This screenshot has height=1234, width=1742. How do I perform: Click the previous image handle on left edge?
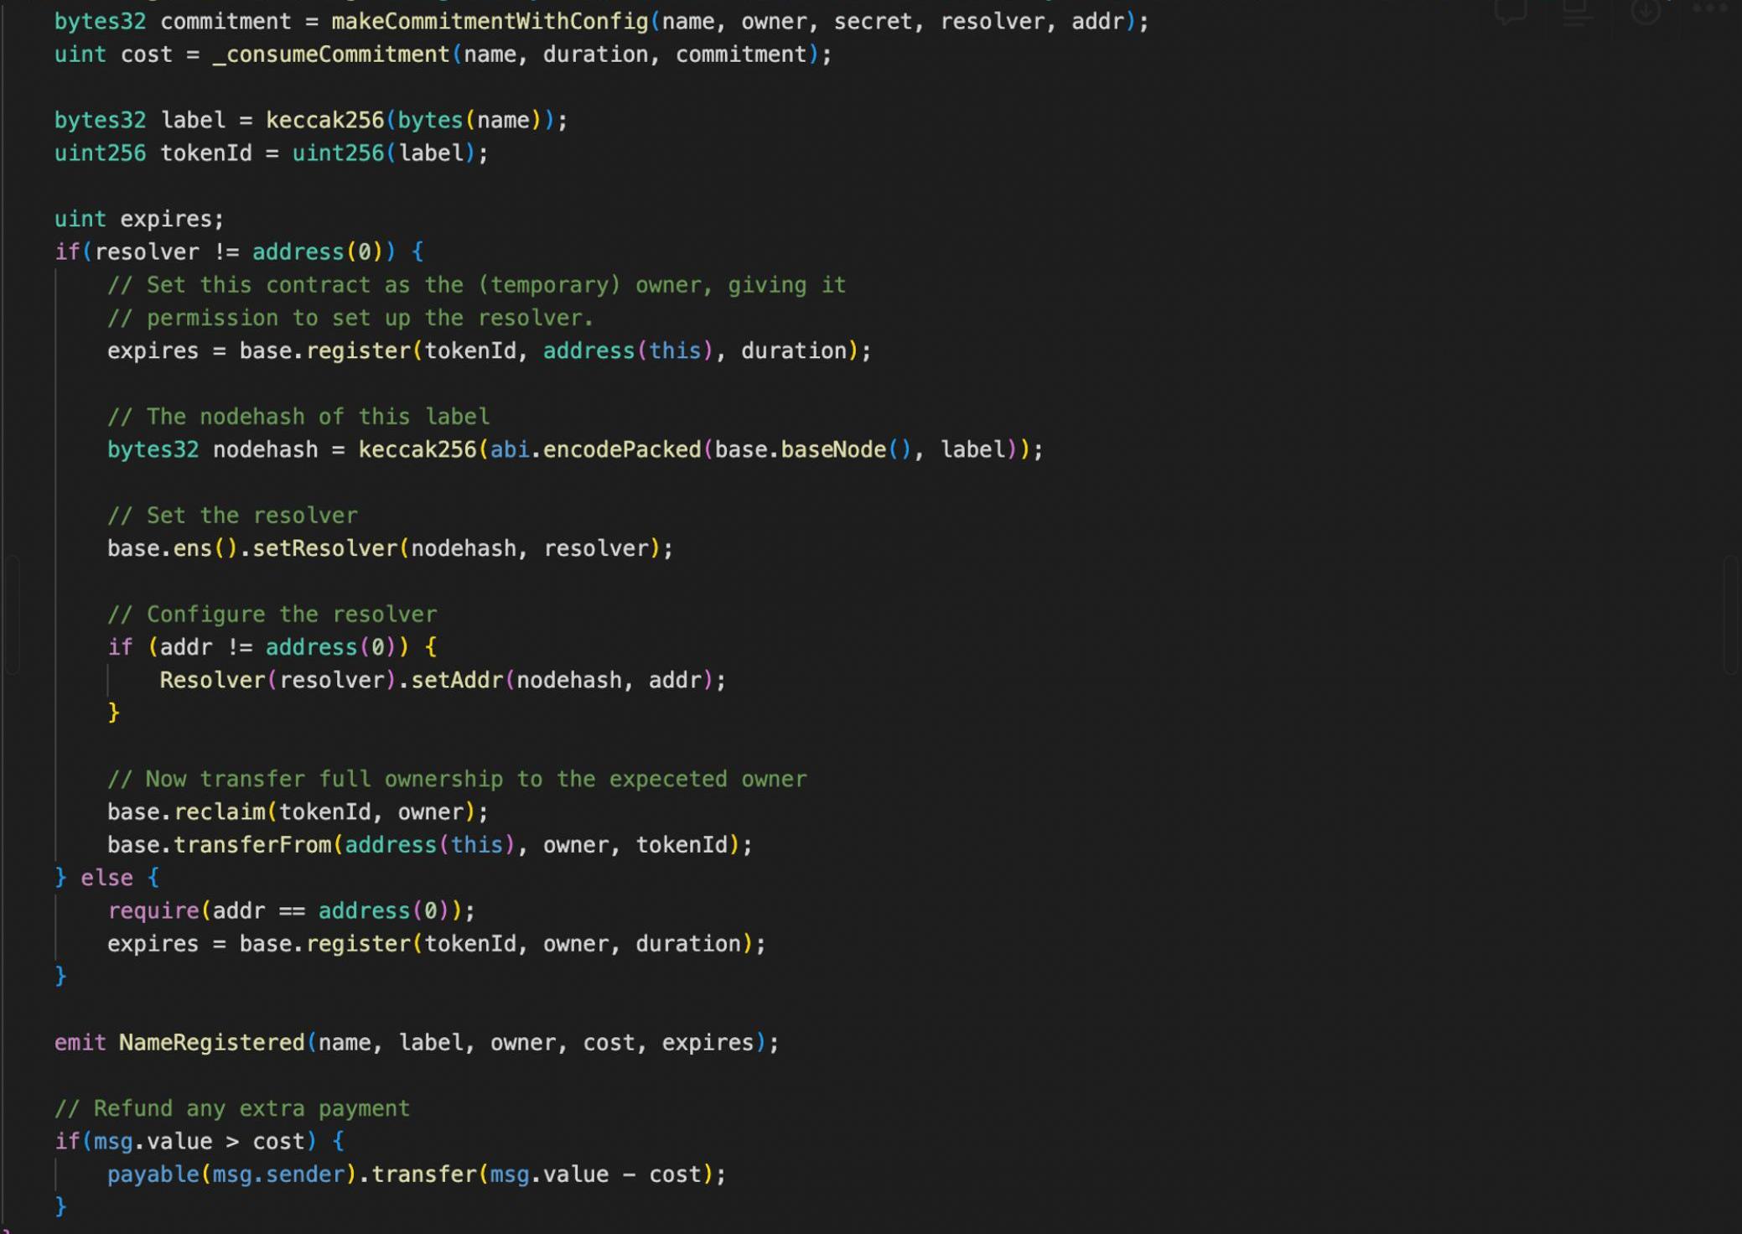click(12, 614)
